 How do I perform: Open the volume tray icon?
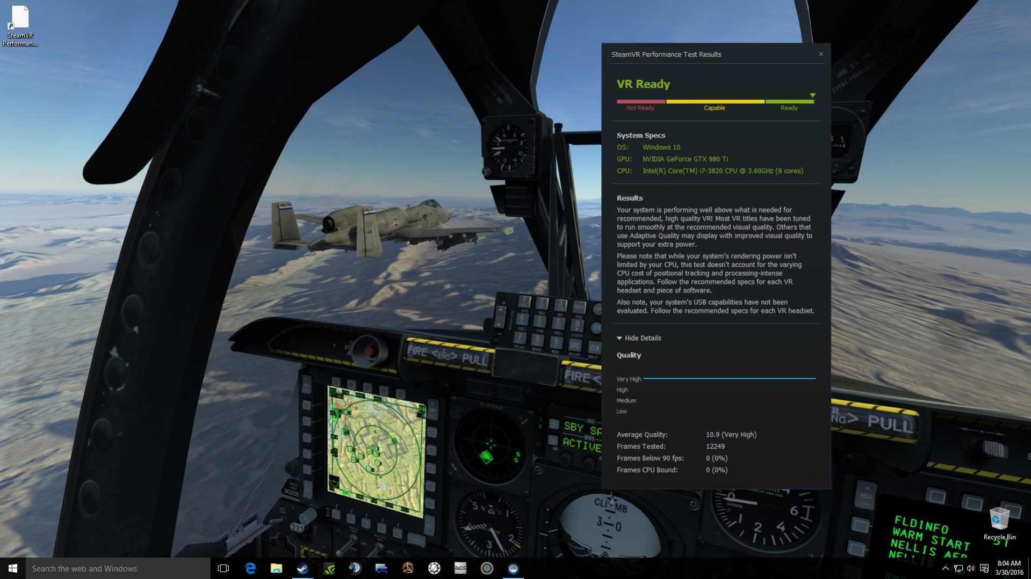tap(971, 568)
